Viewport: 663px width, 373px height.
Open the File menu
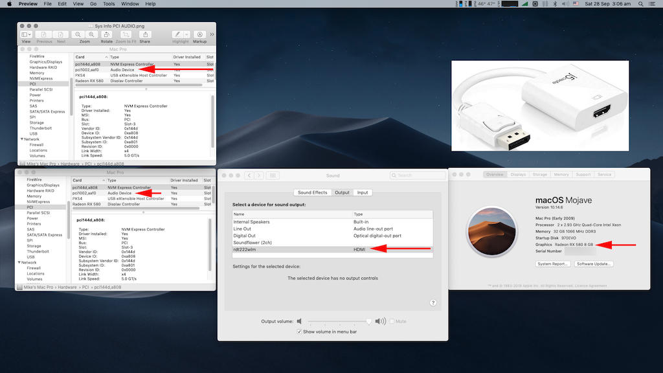(x=48, y=4)
